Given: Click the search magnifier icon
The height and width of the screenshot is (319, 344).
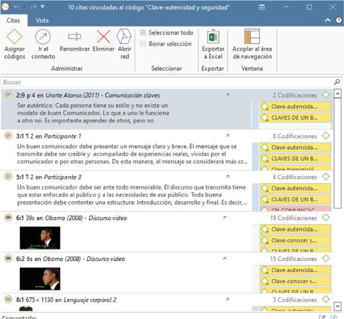Looking at the screenshot, I should pos(337,82).
